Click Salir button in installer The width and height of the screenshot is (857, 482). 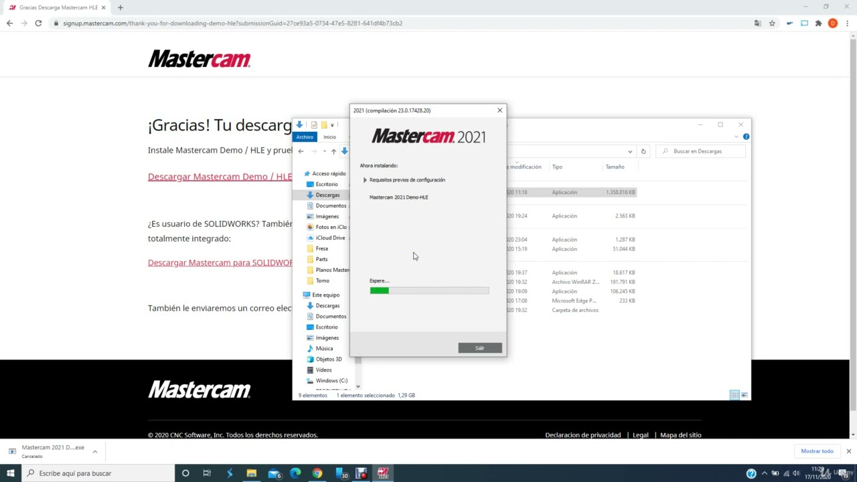point(480,348)
